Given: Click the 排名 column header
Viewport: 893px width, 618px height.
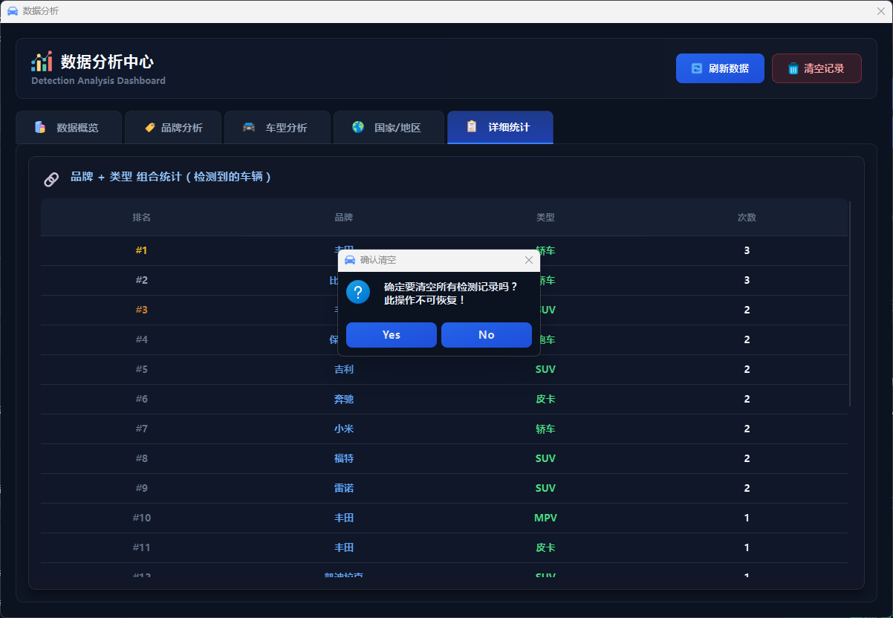Looking at the screenshot, I should (142, 218).
